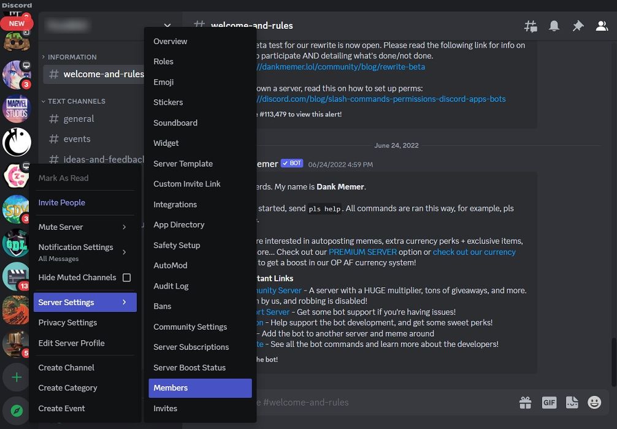Open the server name dropdown chevron
Viewport: 617px width, 429px height.
tap(167, 25)
